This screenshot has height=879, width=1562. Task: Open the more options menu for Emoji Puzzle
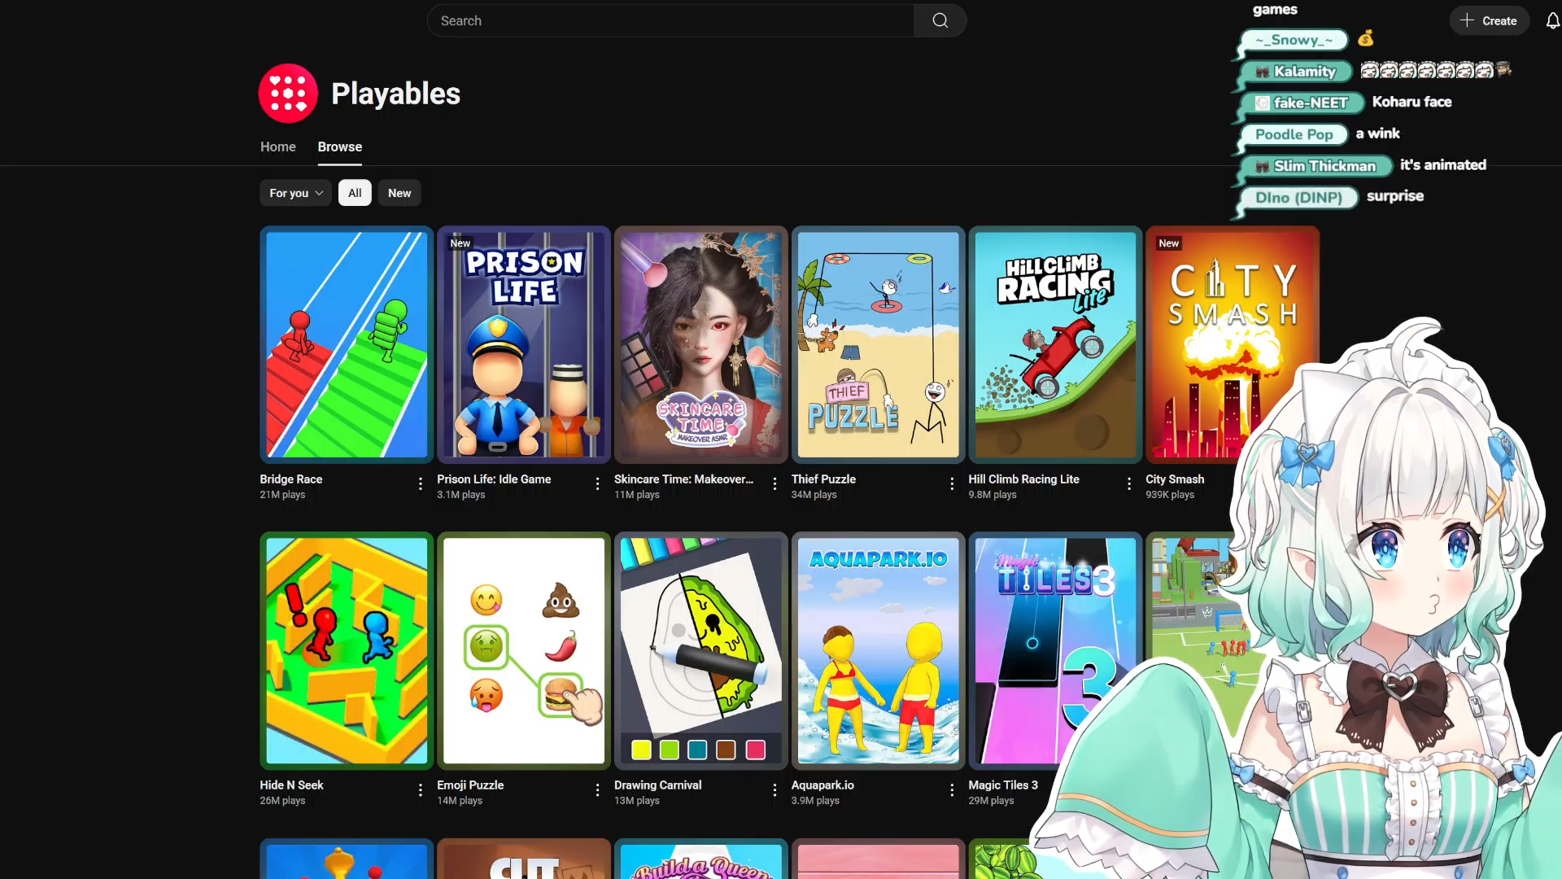click(597, 790)
